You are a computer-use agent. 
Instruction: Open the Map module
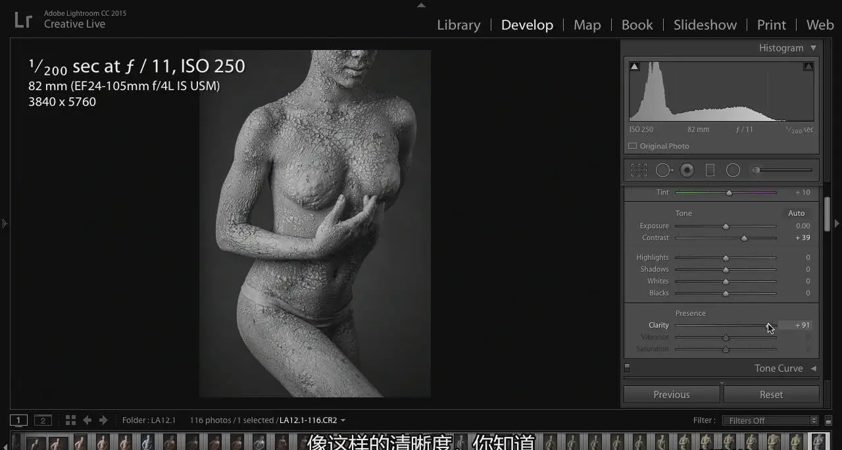(x=587, y=25)
